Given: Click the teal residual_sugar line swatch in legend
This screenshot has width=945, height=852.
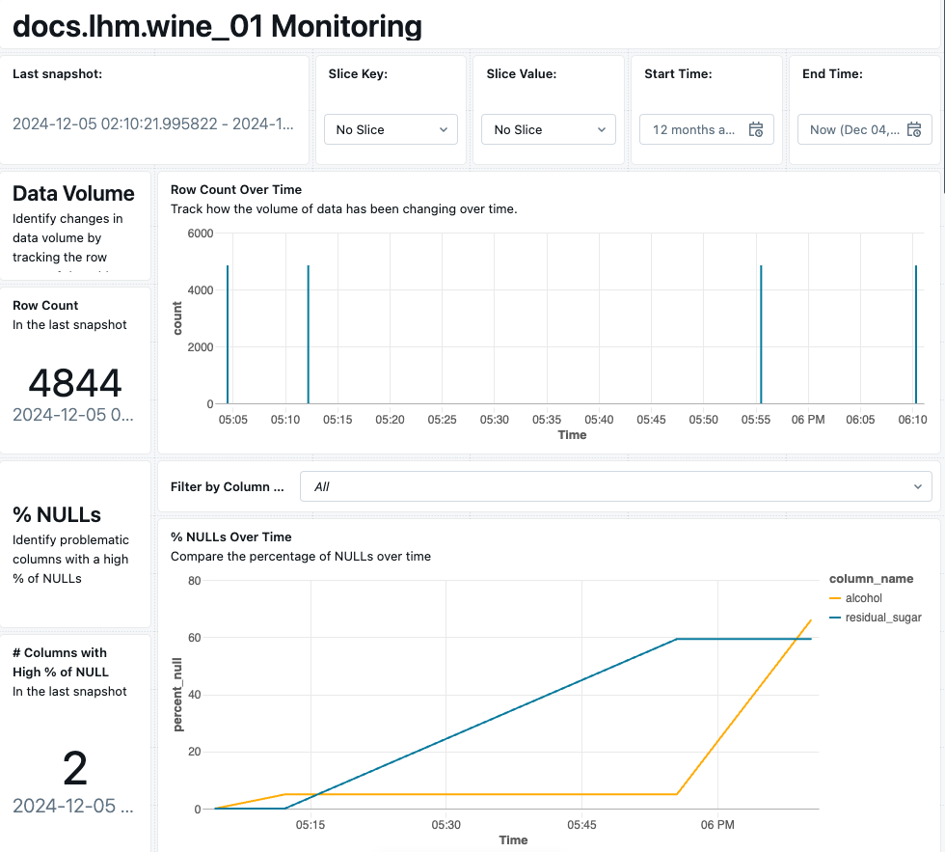Looking at the screenshot, I should (x=835, y=618).
